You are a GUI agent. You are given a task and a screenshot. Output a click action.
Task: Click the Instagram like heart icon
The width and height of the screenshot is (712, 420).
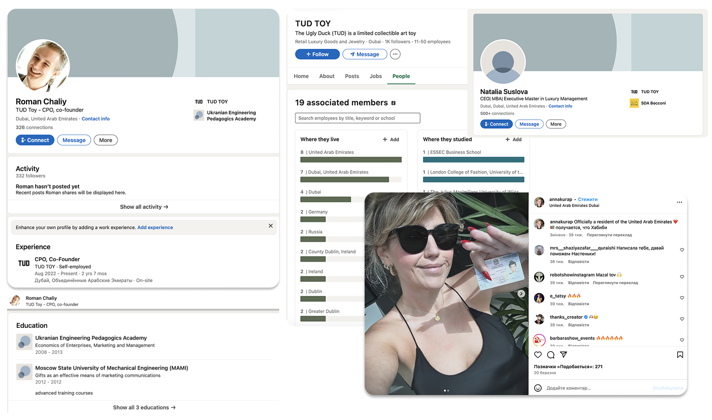[538, 355]
